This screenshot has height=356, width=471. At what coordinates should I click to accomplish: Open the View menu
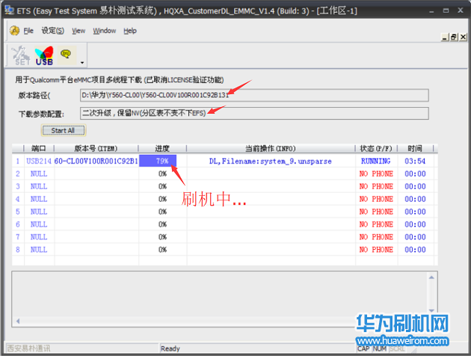point(78,31)
